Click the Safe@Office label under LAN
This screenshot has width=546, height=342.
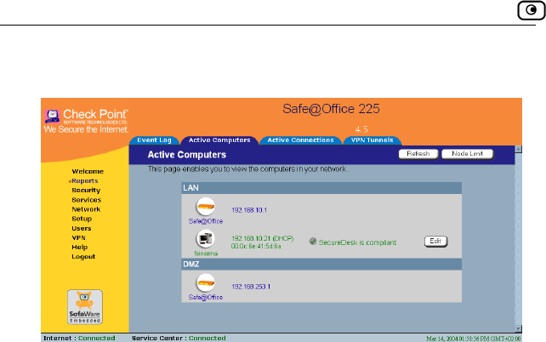pyautogui.click(x=206, y=221)
